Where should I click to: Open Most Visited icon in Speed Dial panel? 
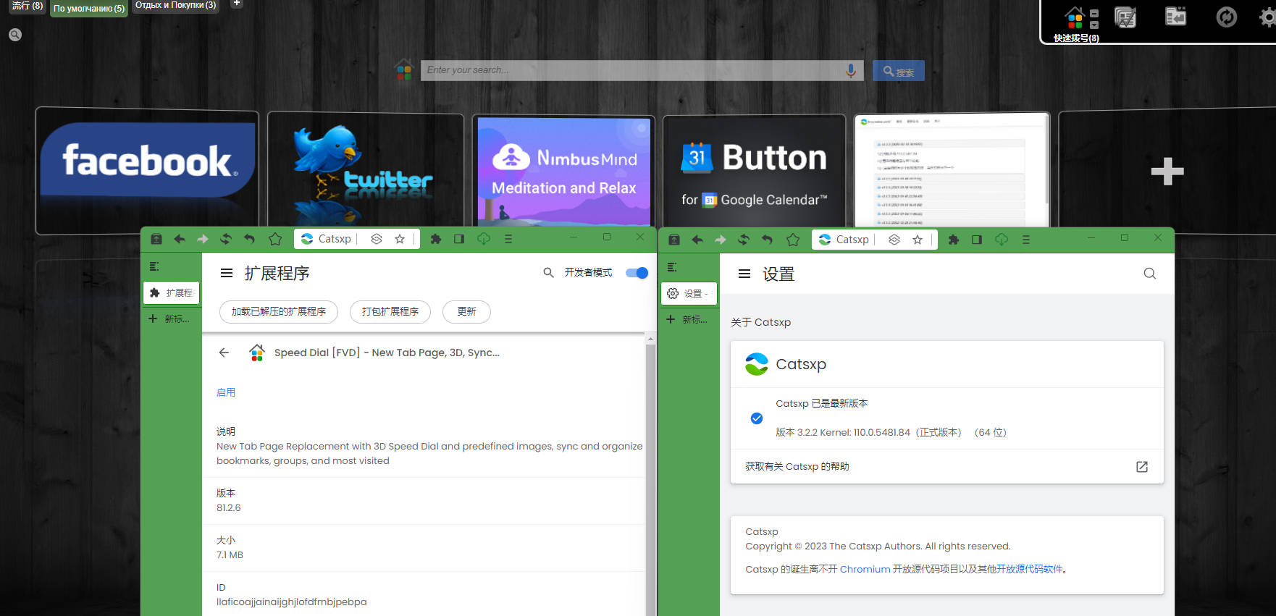coord(1125,17)
